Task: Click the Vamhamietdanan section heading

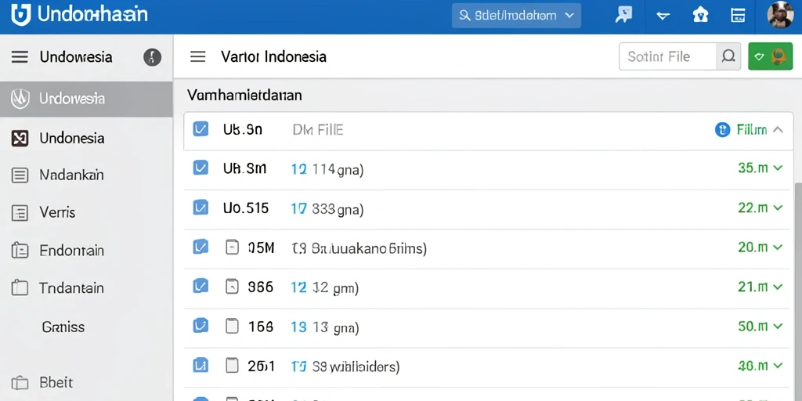Action: [244, 95]
